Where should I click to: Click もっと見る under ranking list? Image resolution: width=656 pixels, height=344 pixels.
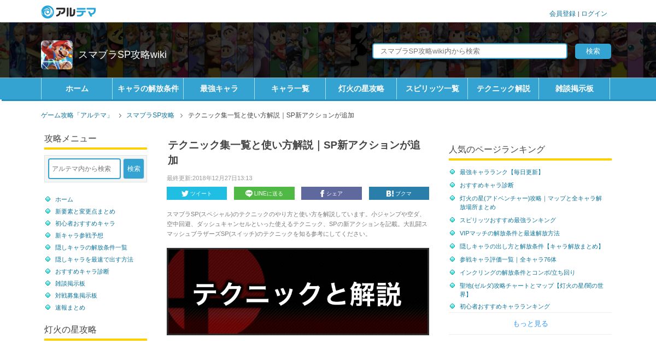[x=530, y=324]
